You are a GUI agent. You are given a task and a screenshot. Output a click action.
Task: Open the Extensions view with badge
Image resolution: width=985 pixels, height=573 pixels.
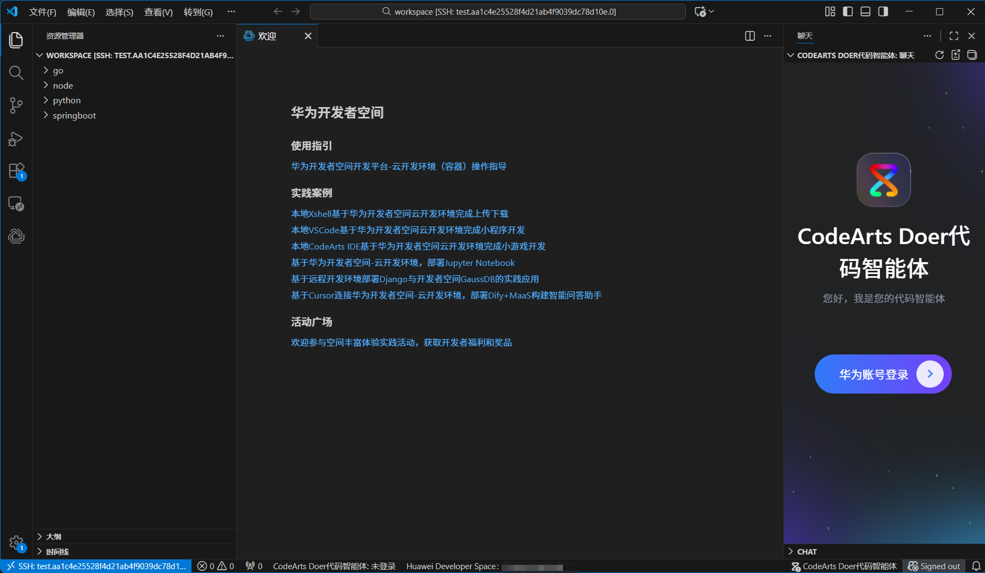click(x=16, y=171)
